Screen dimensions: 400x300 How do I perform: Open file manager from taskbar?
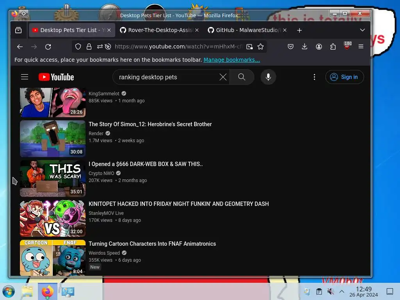coord(27,291)
